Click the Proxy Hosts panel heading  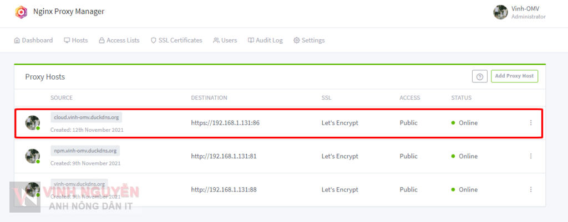45,76
